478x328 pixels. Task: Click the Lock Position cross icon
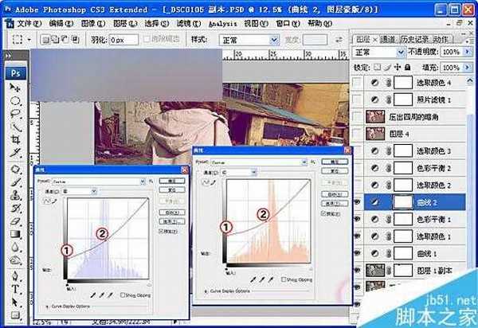coord(398,67)
